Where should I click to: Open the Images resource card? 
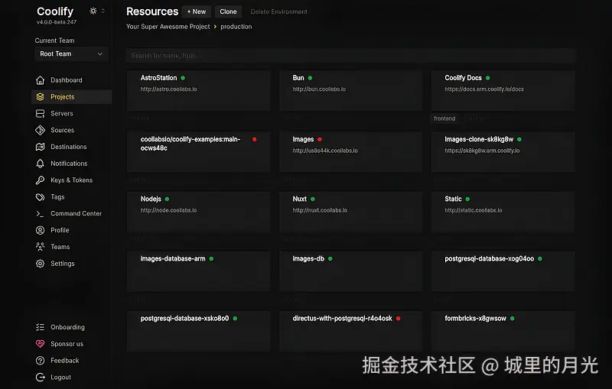(351, 151)
